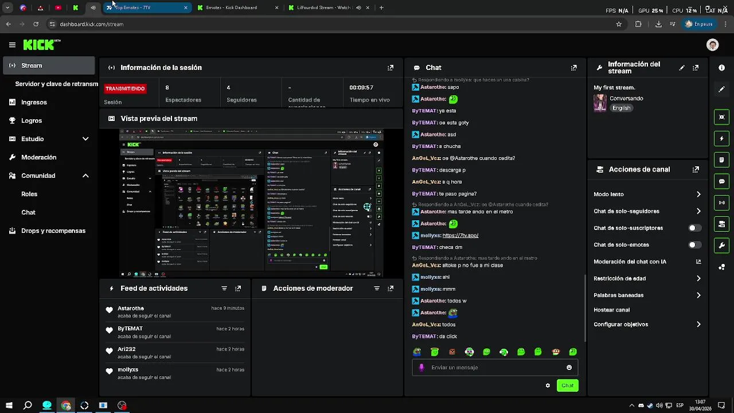Click the pencil icon in the right sidebar
Viewport: 734px width, 413px height.
tap(722, 89)
